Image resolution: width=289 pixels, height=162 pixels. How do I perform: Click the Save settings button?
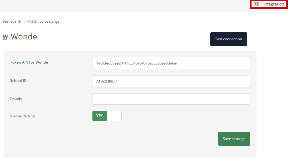pos(234,139)
